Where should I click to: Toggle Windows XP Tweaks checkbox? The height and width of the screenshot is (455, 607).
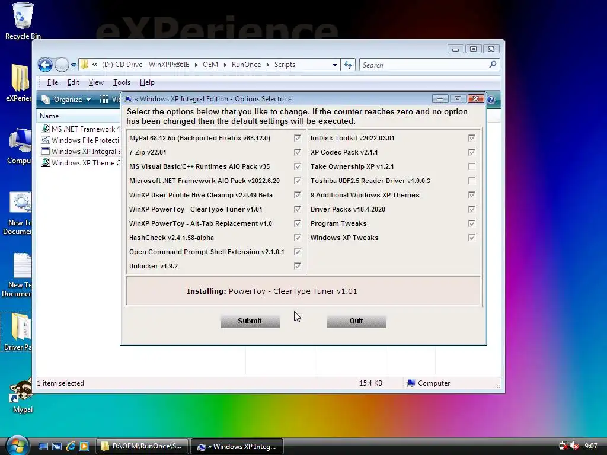(471, 238)
